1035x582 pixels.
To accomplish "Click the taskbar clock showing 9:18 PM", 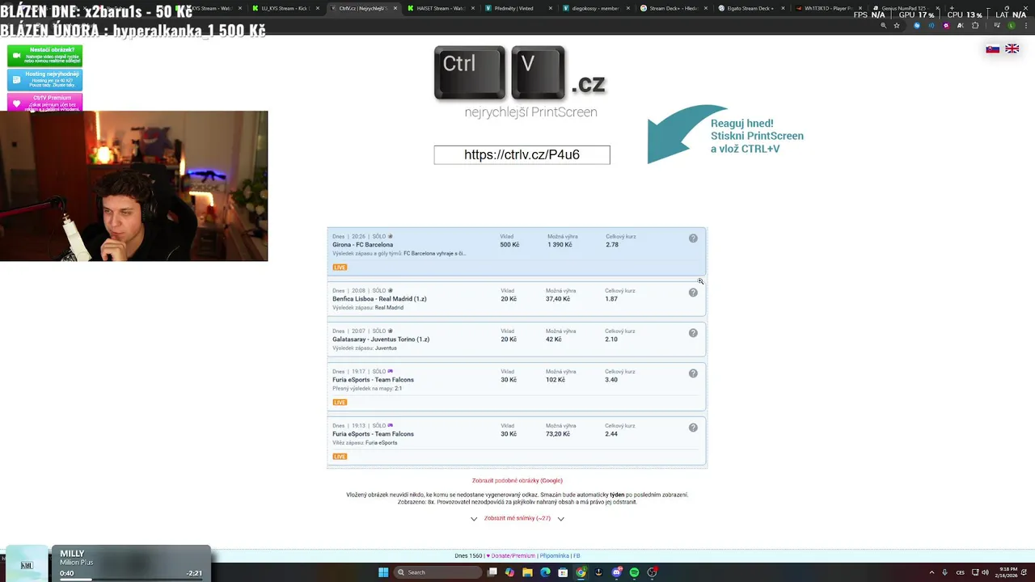I will pyautogui.click(x=1007, y=572).
